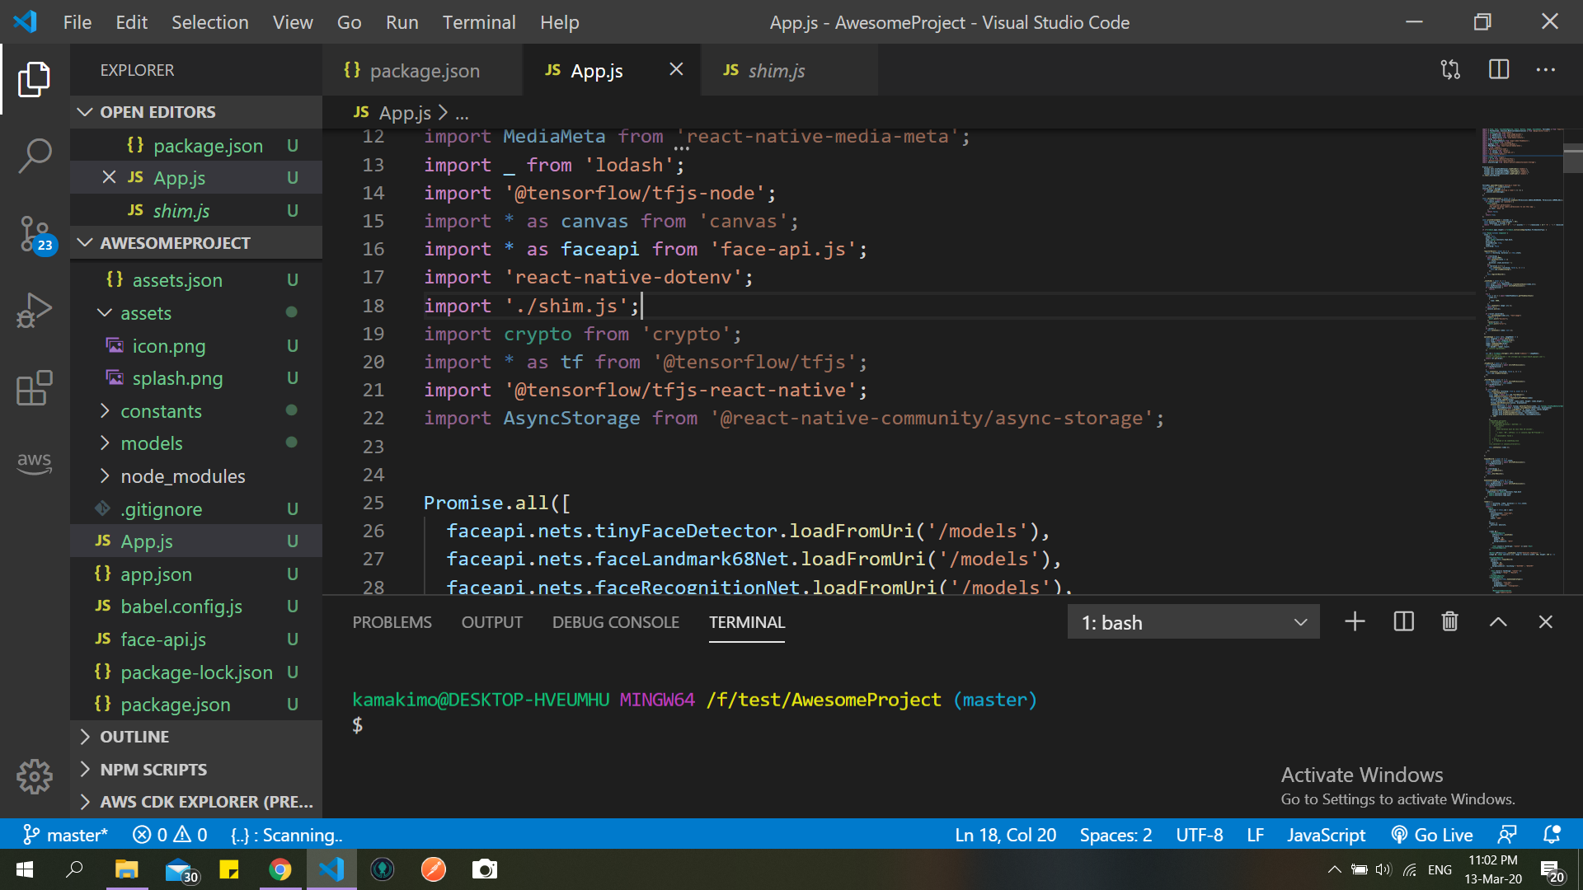Screen dimensions: 1583x890
Task: Open the Manage gear menu
Action: pyautogui.click(x=35, y=775)
